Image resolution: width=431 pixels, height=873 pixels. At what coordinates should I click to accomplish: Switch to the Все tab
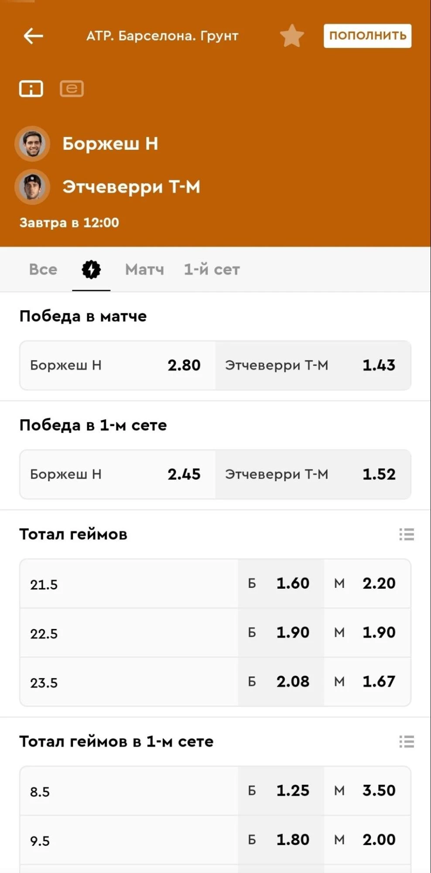point(42,269)
